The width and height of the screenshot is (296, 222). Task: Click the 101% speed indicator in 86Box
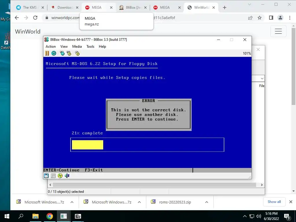[247, 53]
